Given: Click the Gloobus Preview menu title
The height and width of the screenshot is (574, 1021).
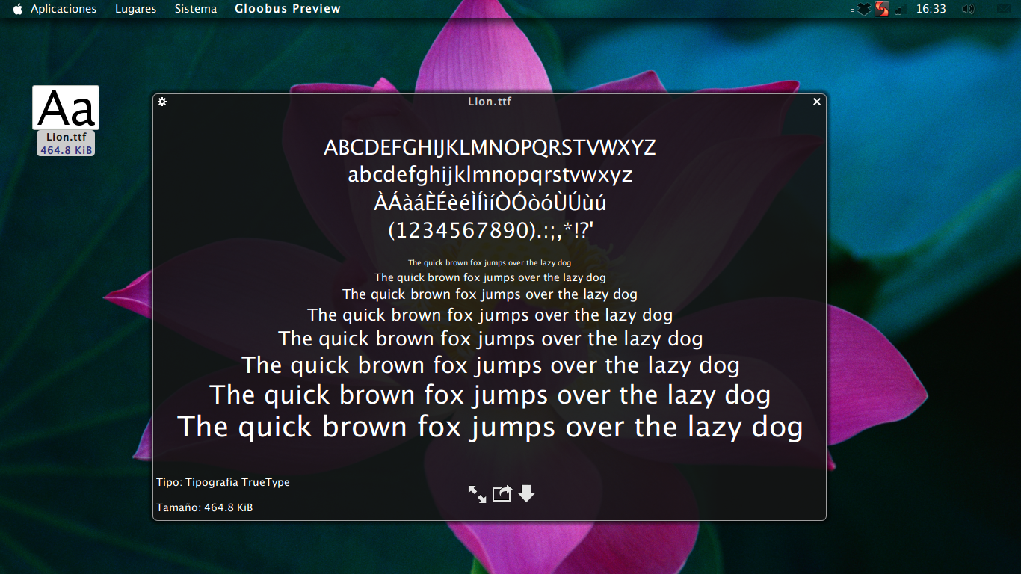Looking at the screenshot, I should coord(288,9).
